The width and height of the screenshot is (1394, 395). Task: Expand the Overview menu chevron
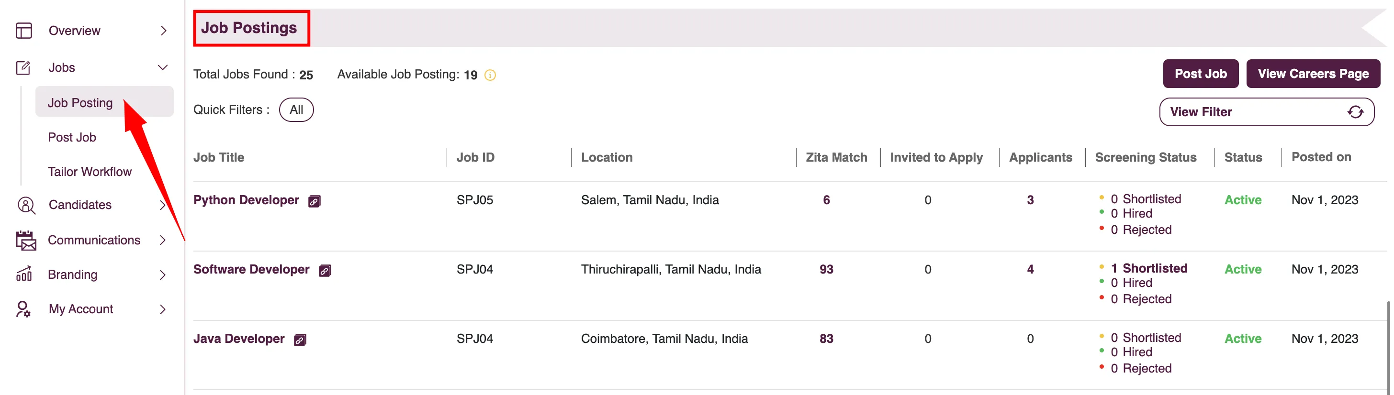click(163, 31)
